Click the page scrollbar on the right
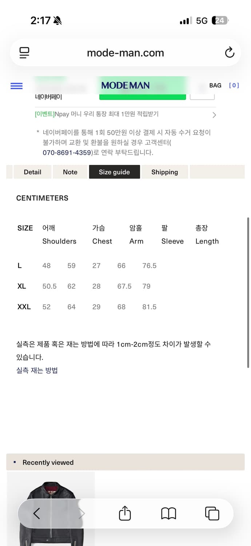Image resolution: width=251 pixels, height=546 pixels. click(x=248, y=291)
